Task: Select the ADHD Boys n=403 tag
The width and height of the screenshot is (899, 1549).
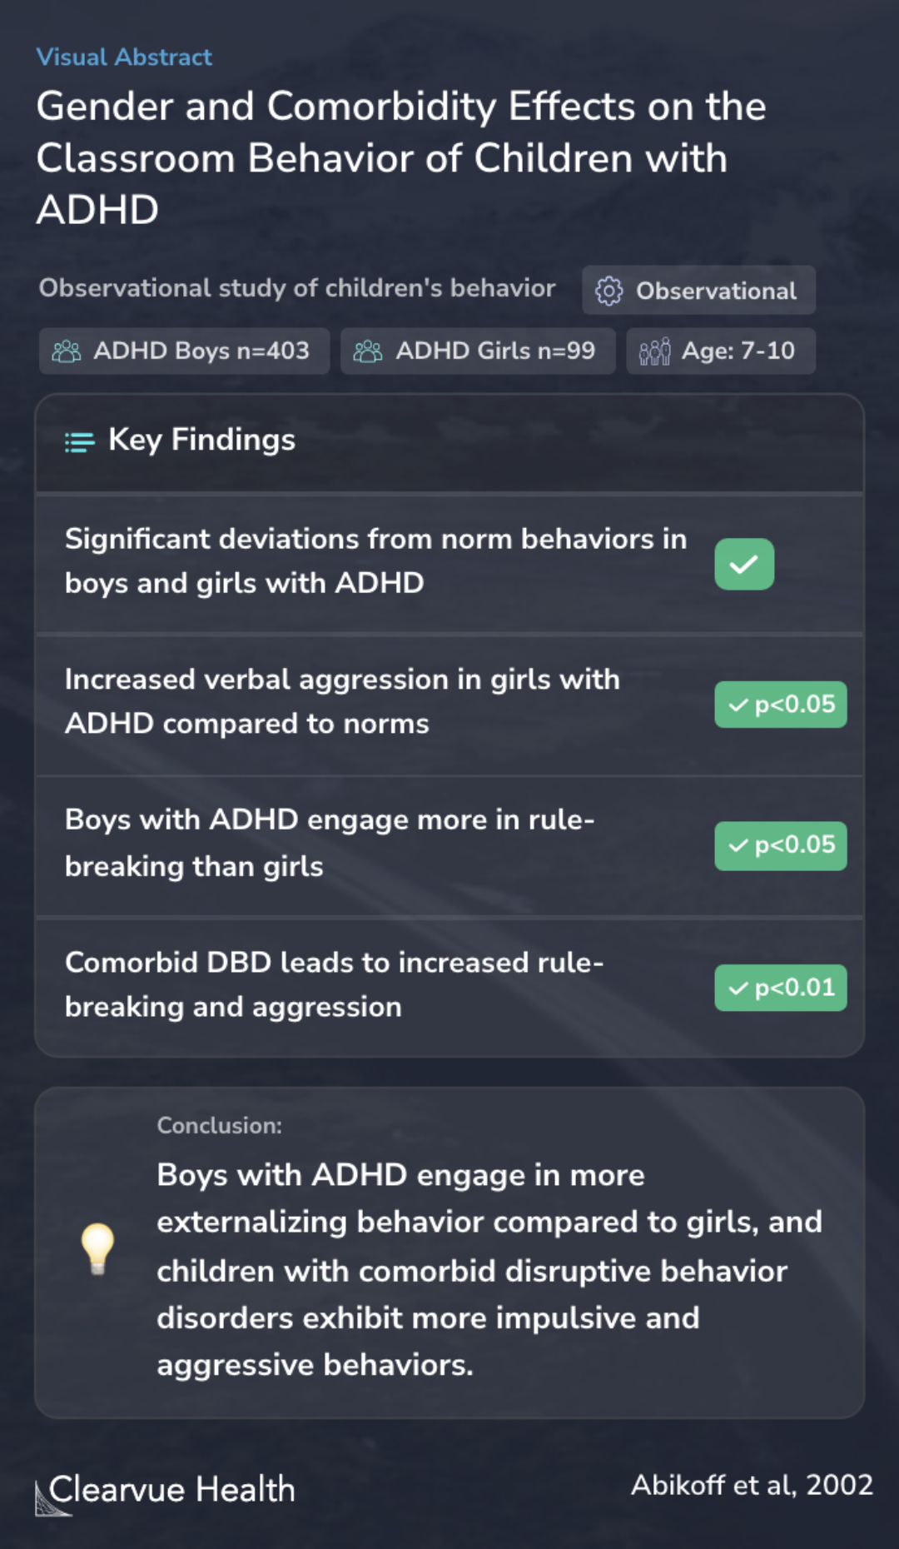Action: [184, 351]
